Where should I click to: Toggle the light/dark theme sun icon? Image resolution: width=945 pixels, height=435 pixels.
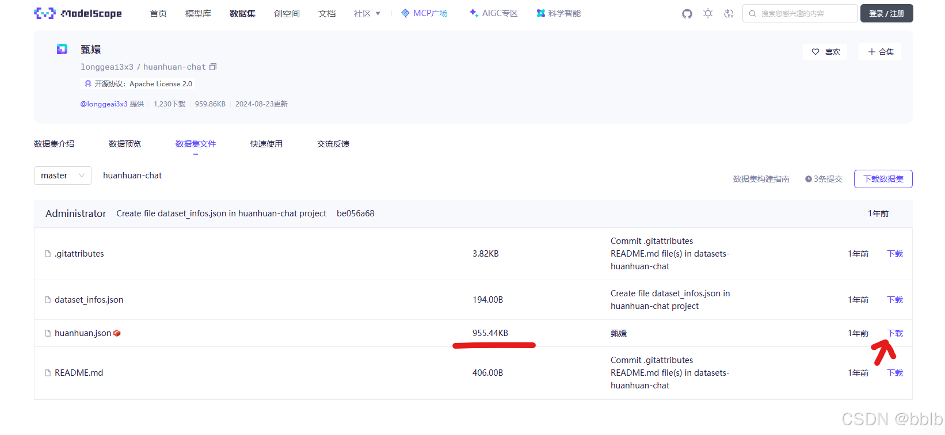tap(708, 13)
